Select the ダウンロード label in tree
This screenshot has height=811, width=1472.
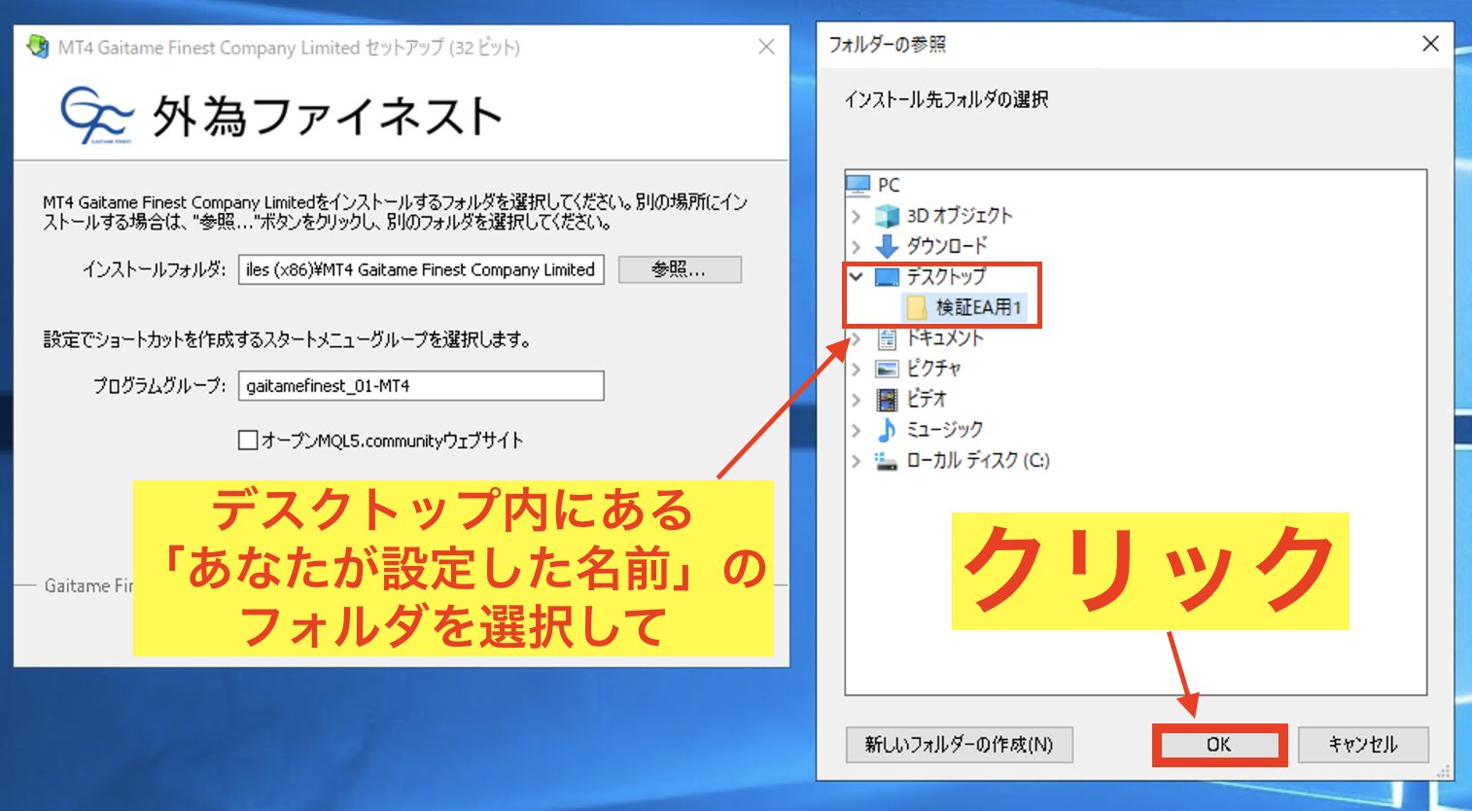[x=946, y=245]
